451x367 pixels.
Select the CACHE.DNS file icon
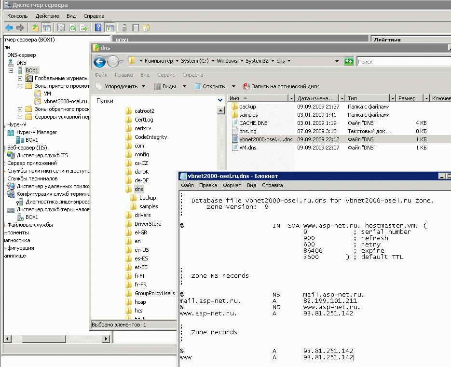coord(235,123)
